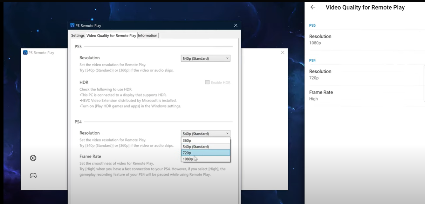Screen dimensions: 425x204
Task: Click the HDR heading text
Action: (84, 82)
